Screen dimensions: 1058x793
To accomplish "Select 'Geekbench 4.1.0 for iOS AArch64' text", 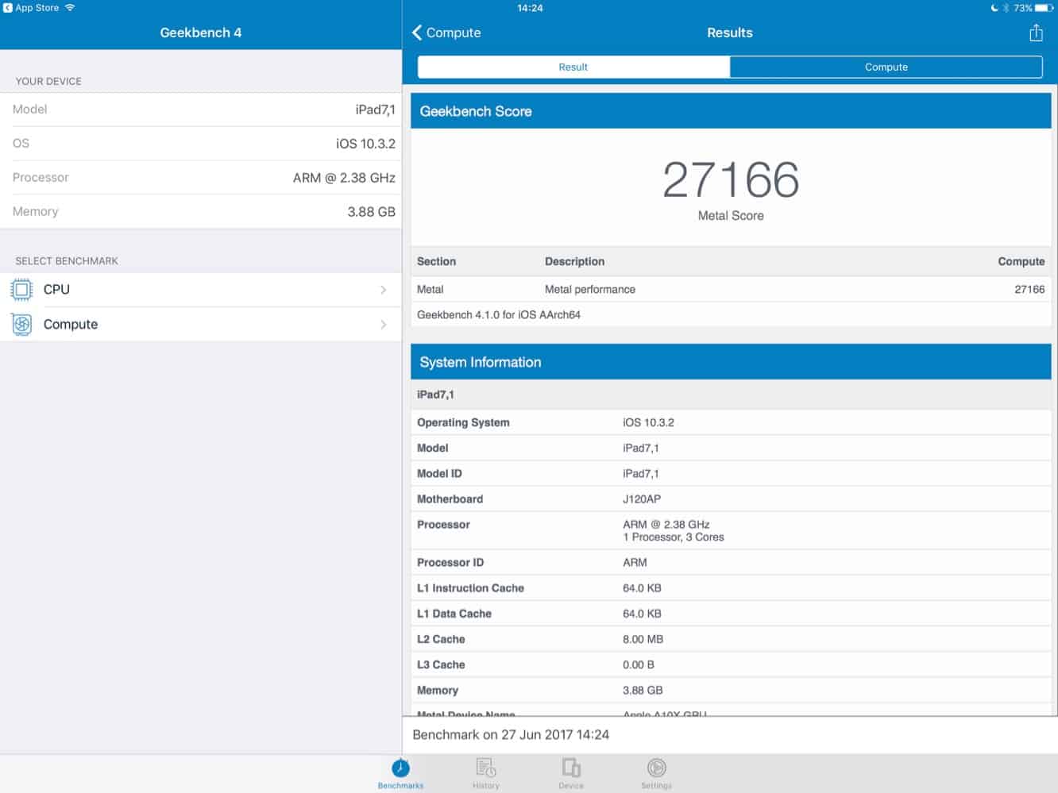I will (499, 315).
